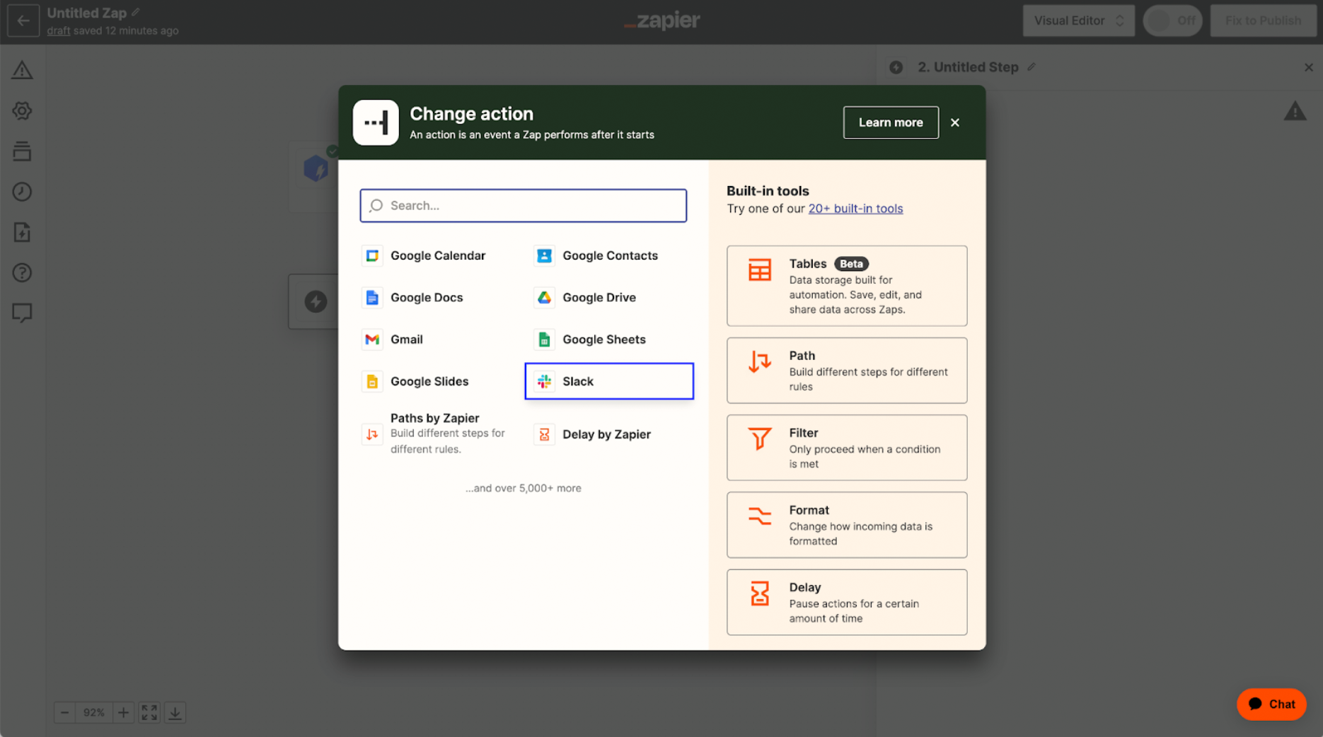Choose Google Sheets as the action app
1323x737 pixels.
click(603, 340)
